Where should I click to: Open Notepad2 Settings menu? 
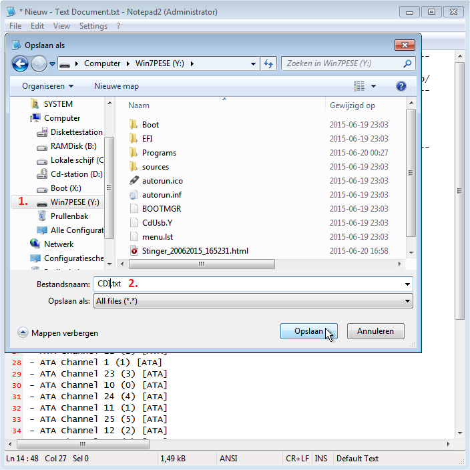pos(93,26)
